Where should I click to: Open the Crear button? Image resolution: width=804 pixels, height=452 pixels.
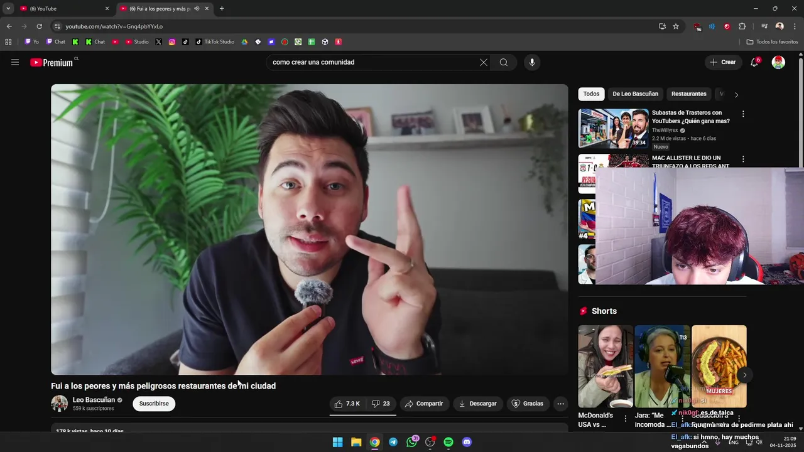(723, 62)
